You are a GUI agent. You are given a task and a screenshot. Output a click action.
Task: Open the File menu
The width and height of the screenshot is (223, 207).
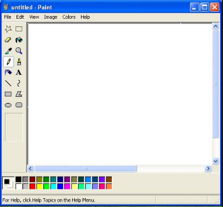pyautogui.click(x=8, y=17)
